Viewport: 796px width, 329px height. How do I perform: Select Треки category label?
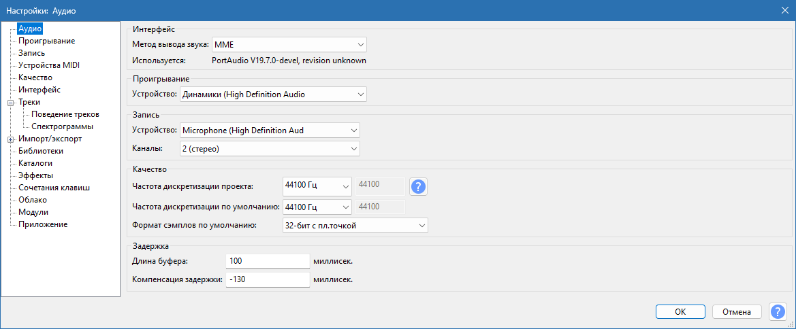pos(29,102)
